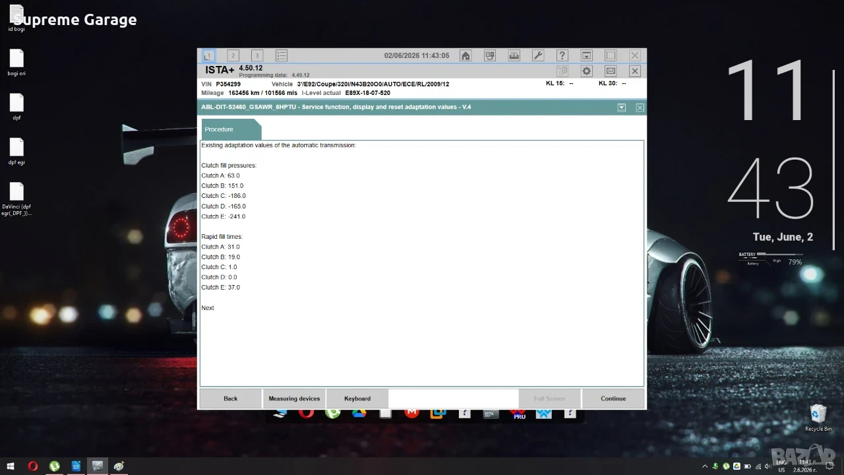The height and width of the screenshot is (475, 844).
Task: Select the 'Clutch E: -241.0' line
Action: coord(224,216)
